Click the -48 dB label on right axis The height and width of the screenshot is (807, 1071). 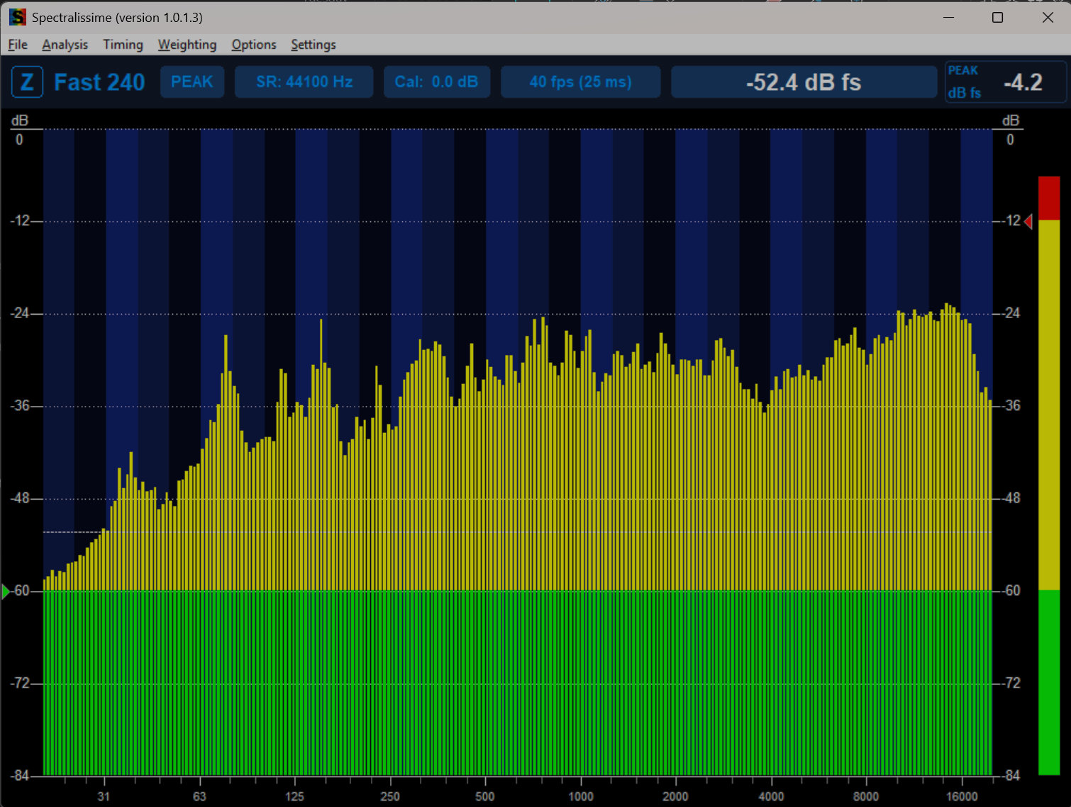pyautogui.click(x=1011, y=498)
